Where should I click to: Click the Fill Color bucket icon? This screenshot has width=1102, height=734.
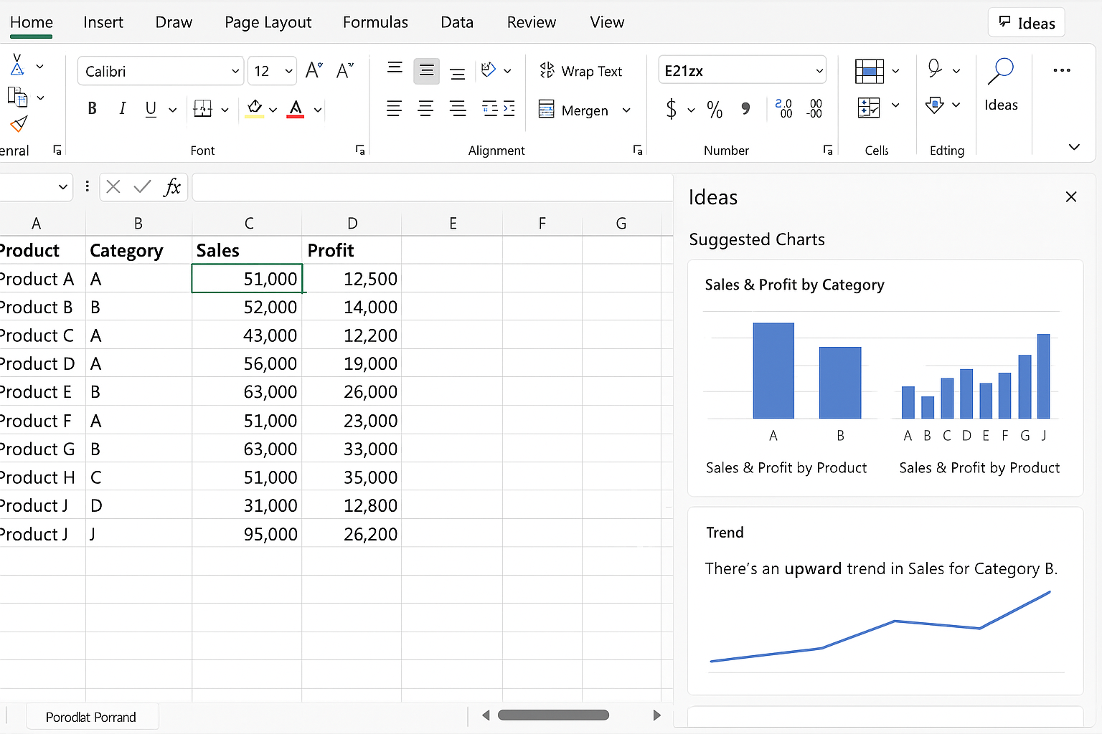coord(255,109)
